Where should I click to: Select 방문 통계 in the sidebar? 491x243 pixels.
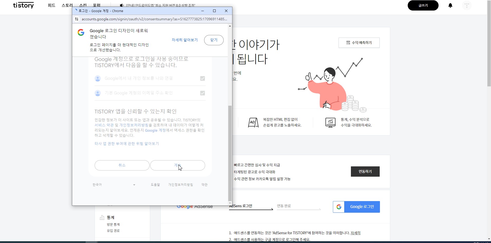113,224
